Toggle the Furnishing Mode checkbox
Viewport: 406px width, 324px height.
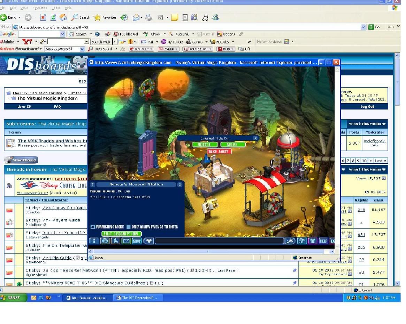(93, 227)
